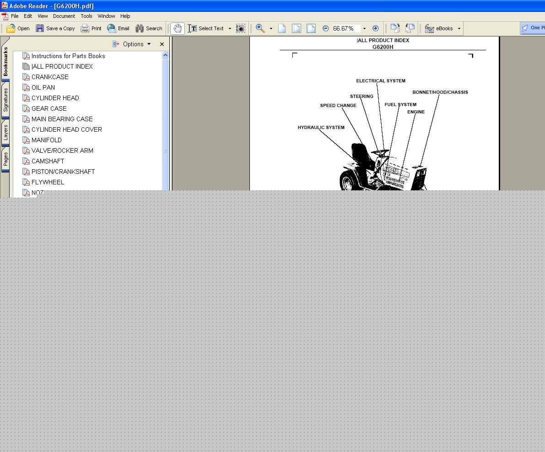Click the Adobe Reader title bar icon
545x452 pixels.
4,5
